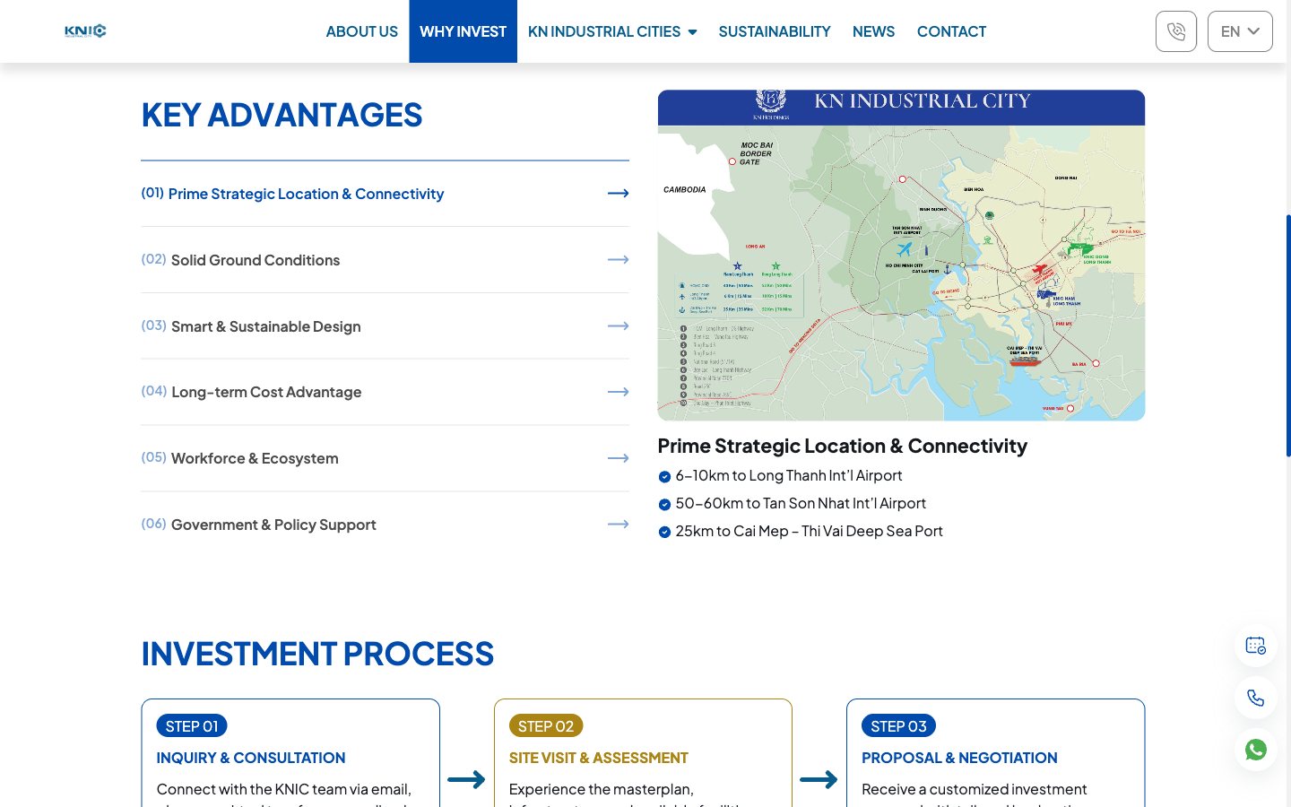Open WhatsApp chat floating icon
The height and width of the screenshot is (807, 1291).
(1255, 750)
